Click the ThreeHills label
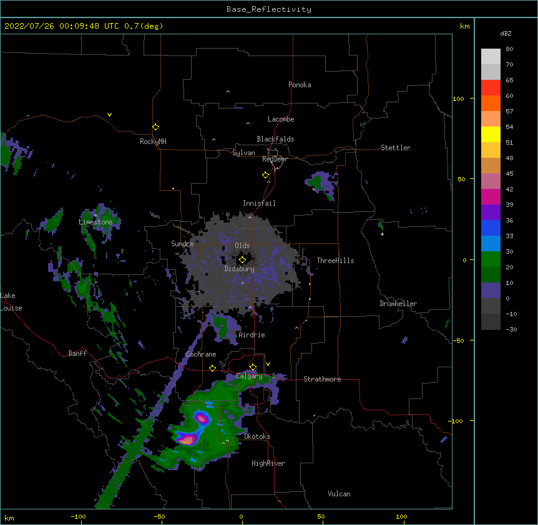Viewport: 538px width, 525px height. point(335,261)
